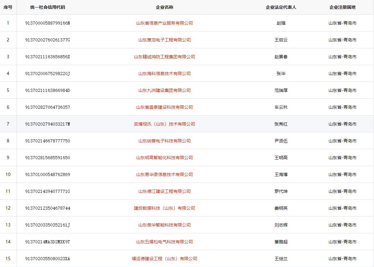
Task: Click the 企业名称 column header
Action: [164, 7]
